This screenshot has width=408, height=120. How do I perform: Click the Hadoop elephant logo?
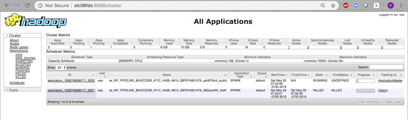click(35, 21)
